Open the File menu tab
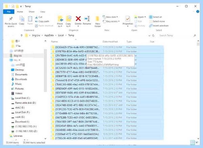The height and width of the screenshot is (148, 203). pyautogui.click(x=9, y=11)
